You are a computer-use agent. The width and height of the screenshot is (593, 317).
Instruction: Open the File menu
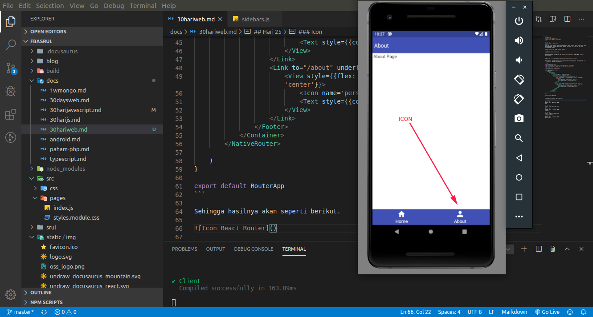(x=8, y=6)
